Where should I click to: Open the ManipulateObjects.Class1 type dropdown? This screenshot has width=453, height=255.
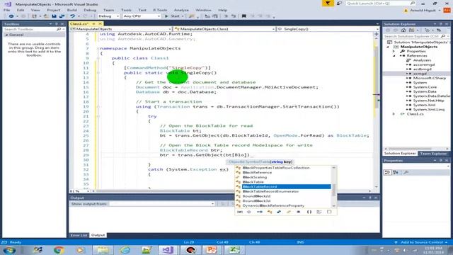coord(224,29)
